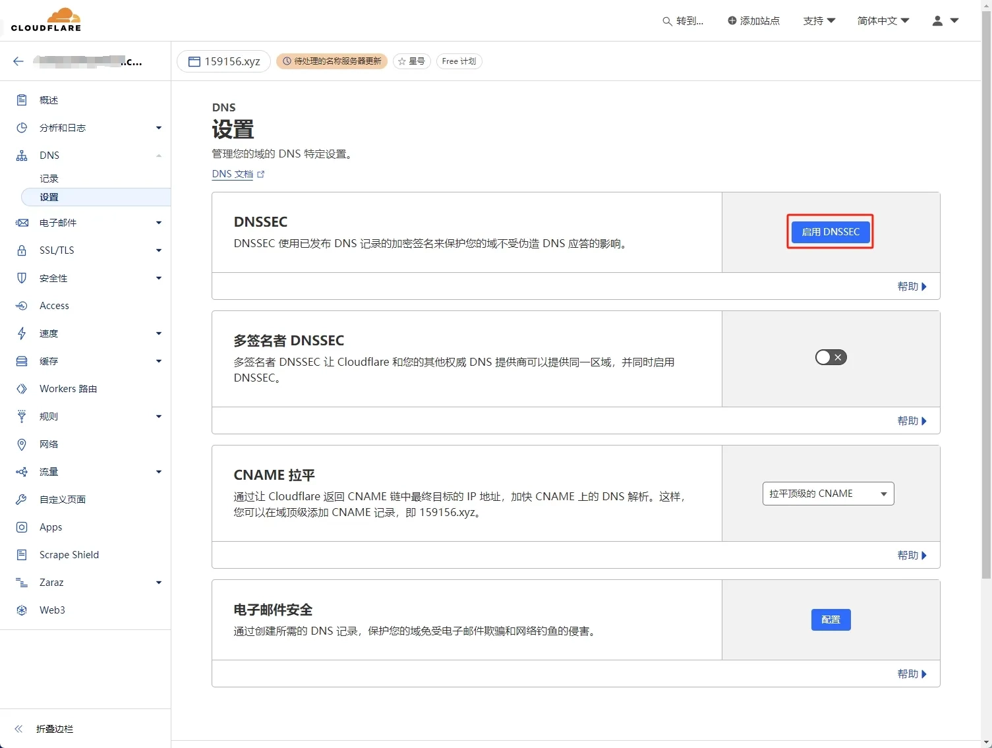992x748 pixels.
Task: Click the 网络 location pin icon
Action: pyautogui.click(x=22, y=444)
